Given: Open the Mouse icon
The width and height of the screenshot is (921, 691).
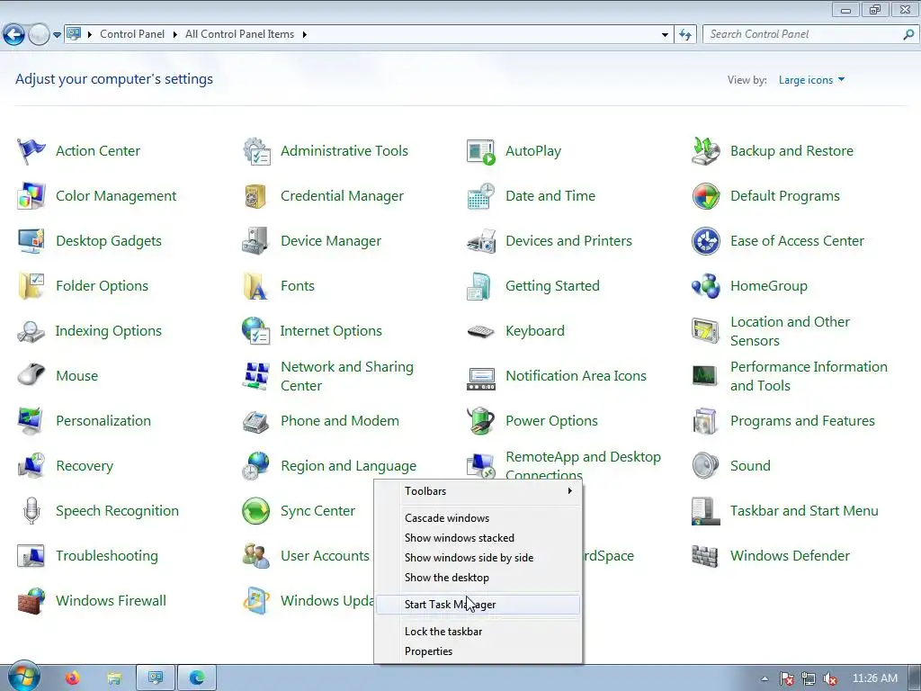Looking at the screenshot, I should (31, 374).
